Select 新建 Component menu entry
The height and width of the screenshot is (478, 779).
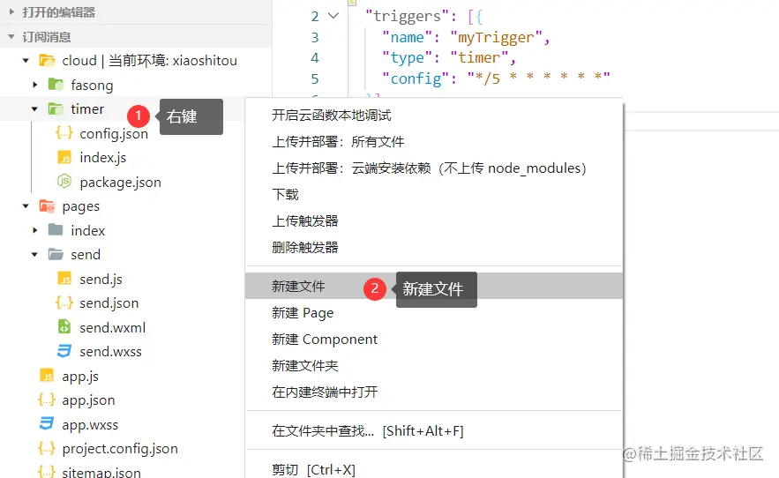(x=434, y=339)
